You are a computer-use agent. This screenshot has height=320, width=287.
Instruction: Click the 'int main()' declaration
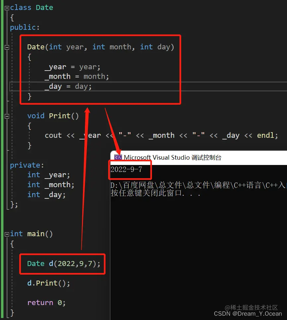pos(32,234)
